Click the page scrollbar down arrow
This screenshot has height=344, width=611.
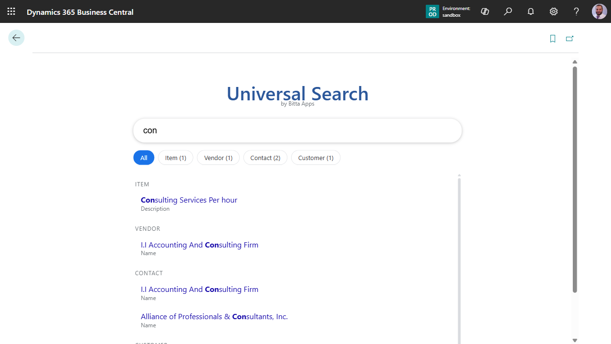point(575,340)
